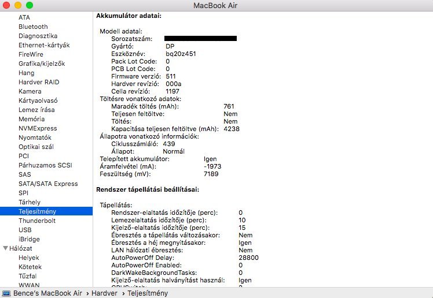Open Tűzfal network entry

coord(28,276)
